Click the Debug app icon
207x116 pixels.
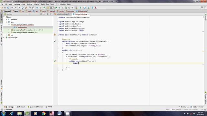click(60, 8)
